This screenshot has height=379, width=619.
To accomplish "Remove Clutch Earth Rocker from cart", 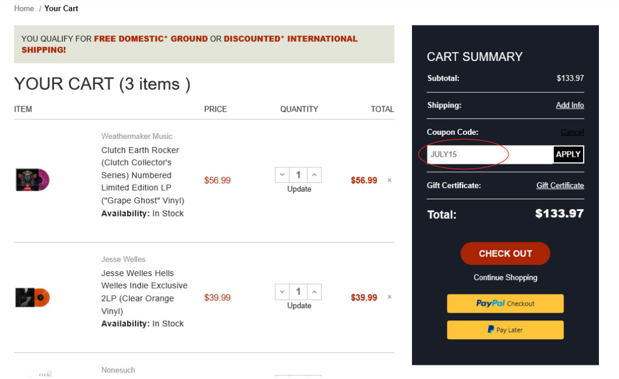I will [x=389, y=180].
